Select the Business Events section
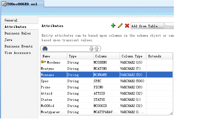This screenshot has width=199, height=124. 18,46
